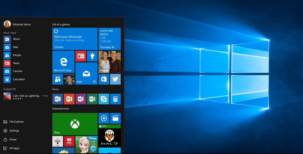Open File Explorer
303x154 pixels.
14,122
